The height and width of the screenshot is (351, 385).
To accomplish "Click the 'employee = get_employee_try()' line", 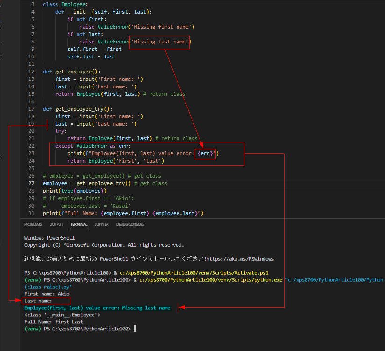I will click(x=105, y=183).
